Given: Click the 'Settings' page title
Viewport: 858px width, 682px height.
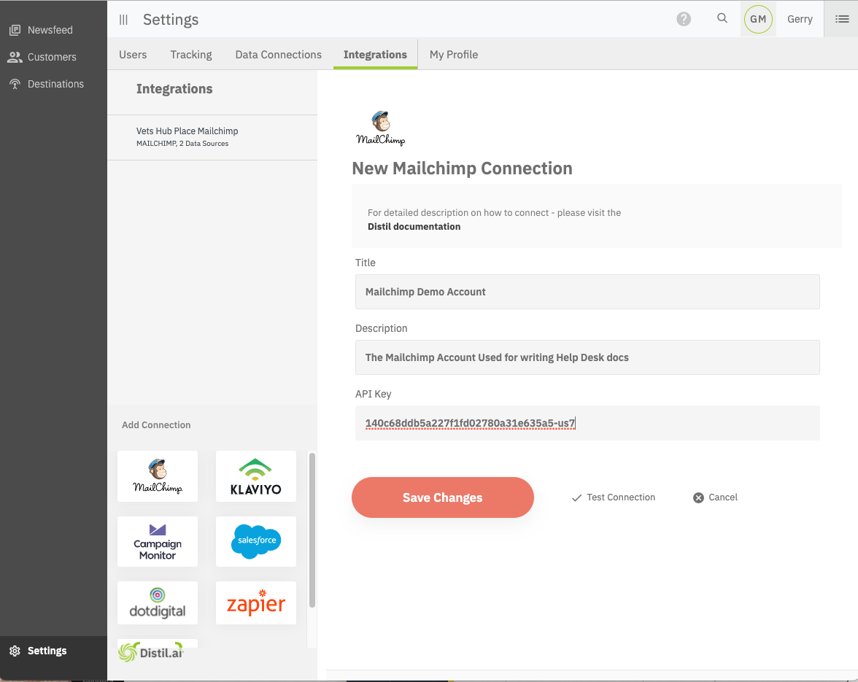Looking at the screenshot, I should pyautogui.click(x=171, y=20).
